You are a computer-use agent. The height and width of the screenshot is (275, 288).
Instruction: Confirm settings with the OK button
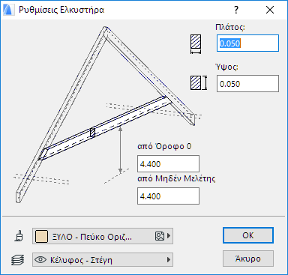248,235
